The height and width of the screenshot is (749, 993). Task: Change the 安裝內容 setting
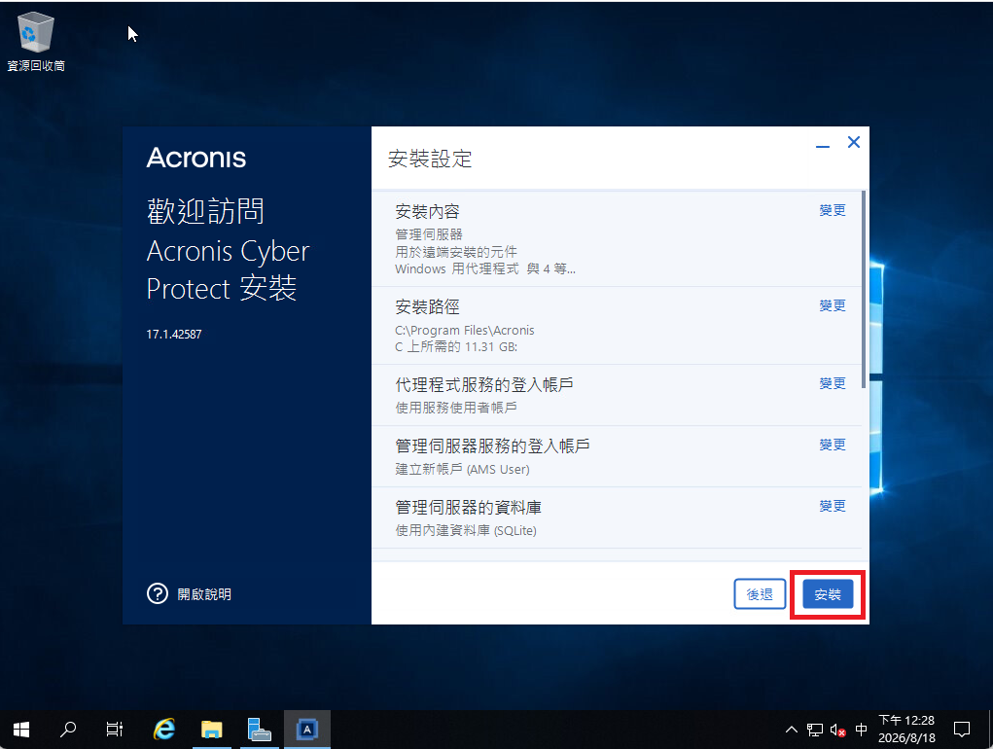point(833,210)
